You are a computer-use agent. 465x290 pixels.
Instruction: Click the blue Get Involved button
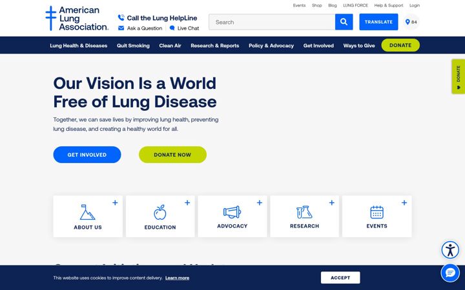(87, 155)
